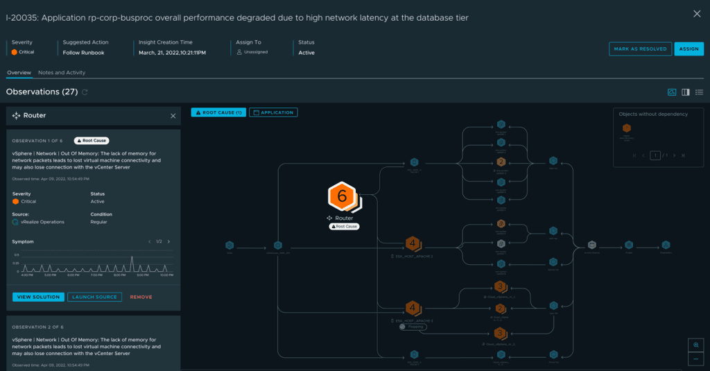This screenshot has width=710, height=371.
Task: Close the Router observation panel
Action: pos(173,116)
